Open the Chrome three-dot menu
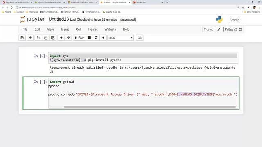Screen dimensions: 262x147 click(x=259, y=7)
